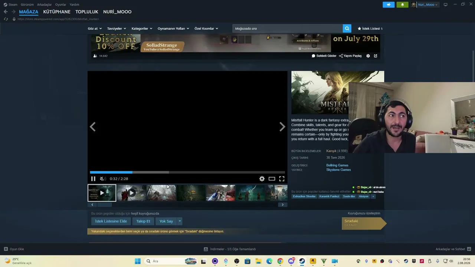Expand the Göz at dropdown menu
475x267 pixels.
pyautogui.click(x=95, y=29)
